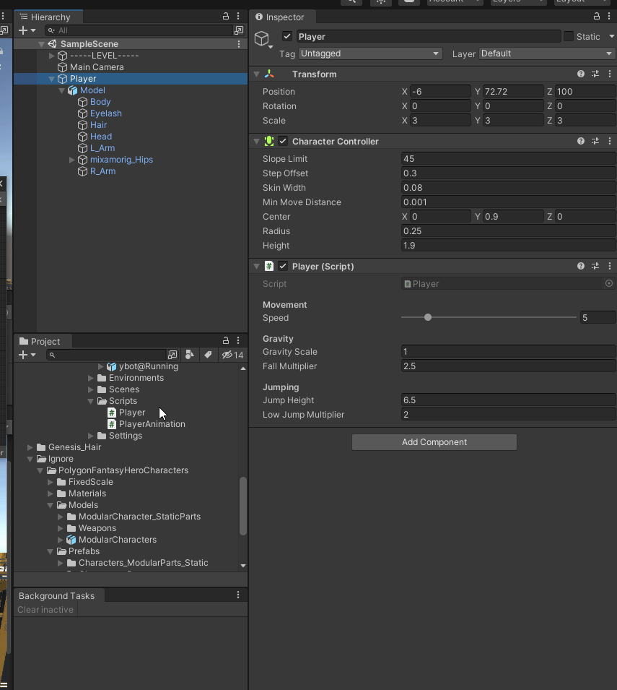
Task: Open the Layer dropdown showing Default
Action: [x=547, y=53]
